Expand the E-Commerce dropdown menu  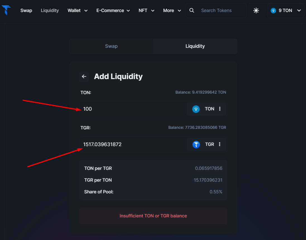point(113,11)
